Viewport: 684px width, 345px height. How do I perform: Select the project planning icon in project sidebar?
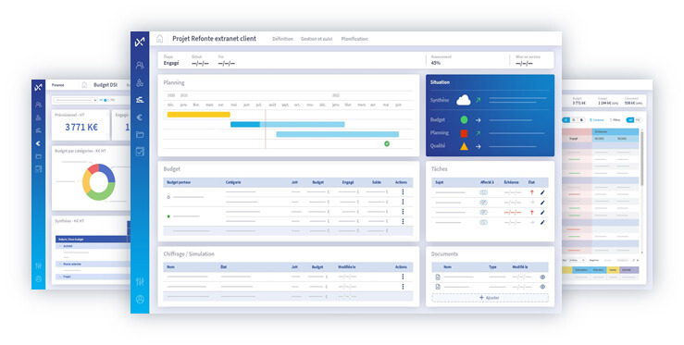140,100
